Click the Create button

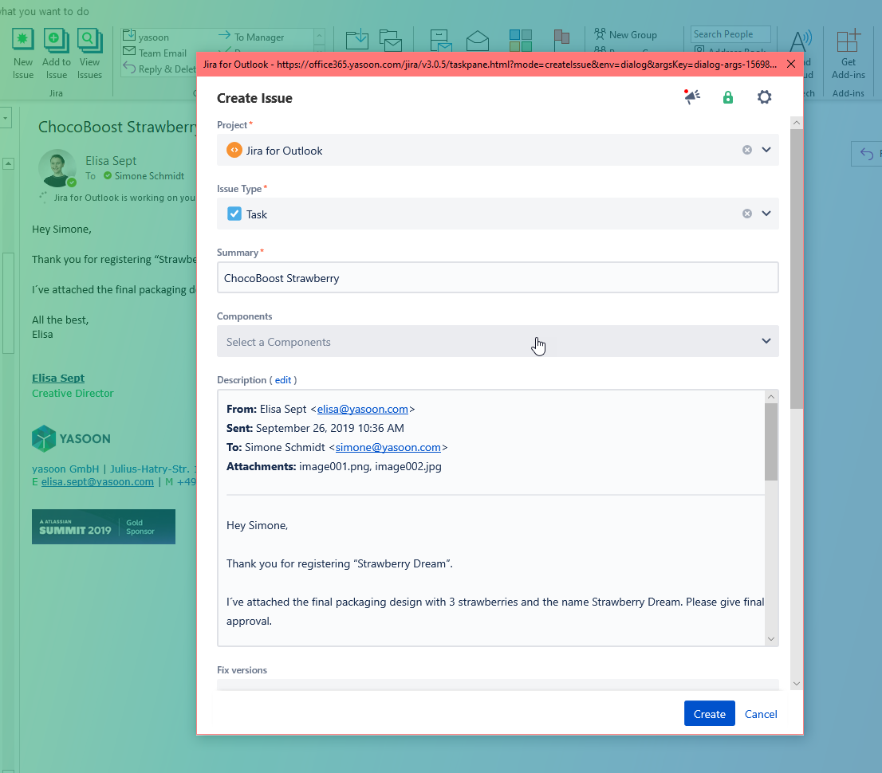click(709, 713)
